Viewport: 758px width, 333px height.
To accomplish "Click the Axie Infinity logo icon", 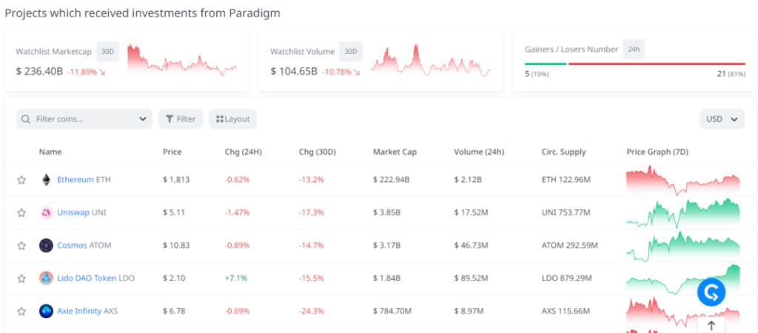I will (46, 311).
